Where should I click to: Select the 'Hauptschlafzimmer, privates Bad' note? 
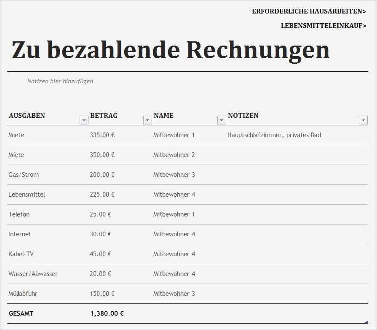pyautogui.click(x=274, y=135)
